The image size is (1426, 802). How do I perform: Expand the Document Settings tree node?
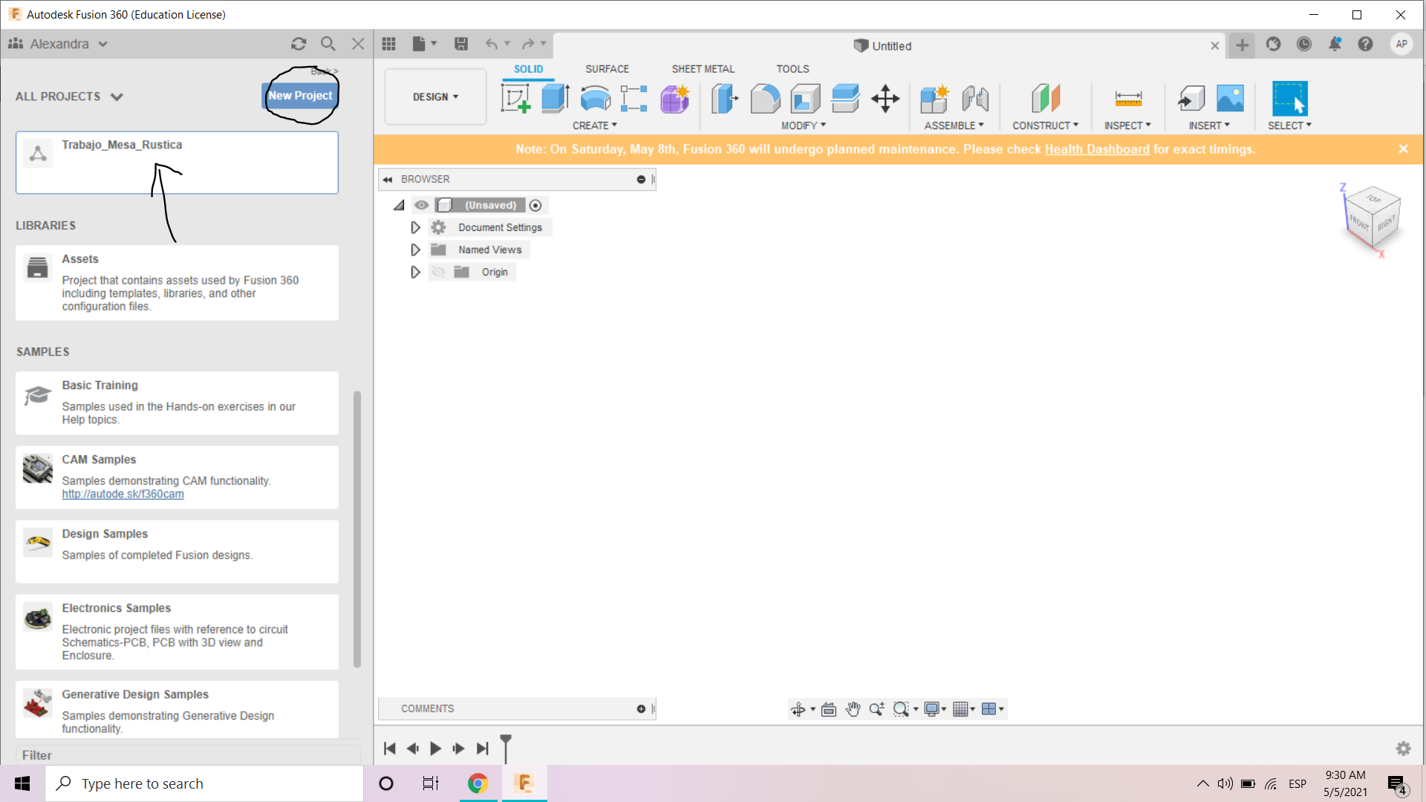(415, 227)
